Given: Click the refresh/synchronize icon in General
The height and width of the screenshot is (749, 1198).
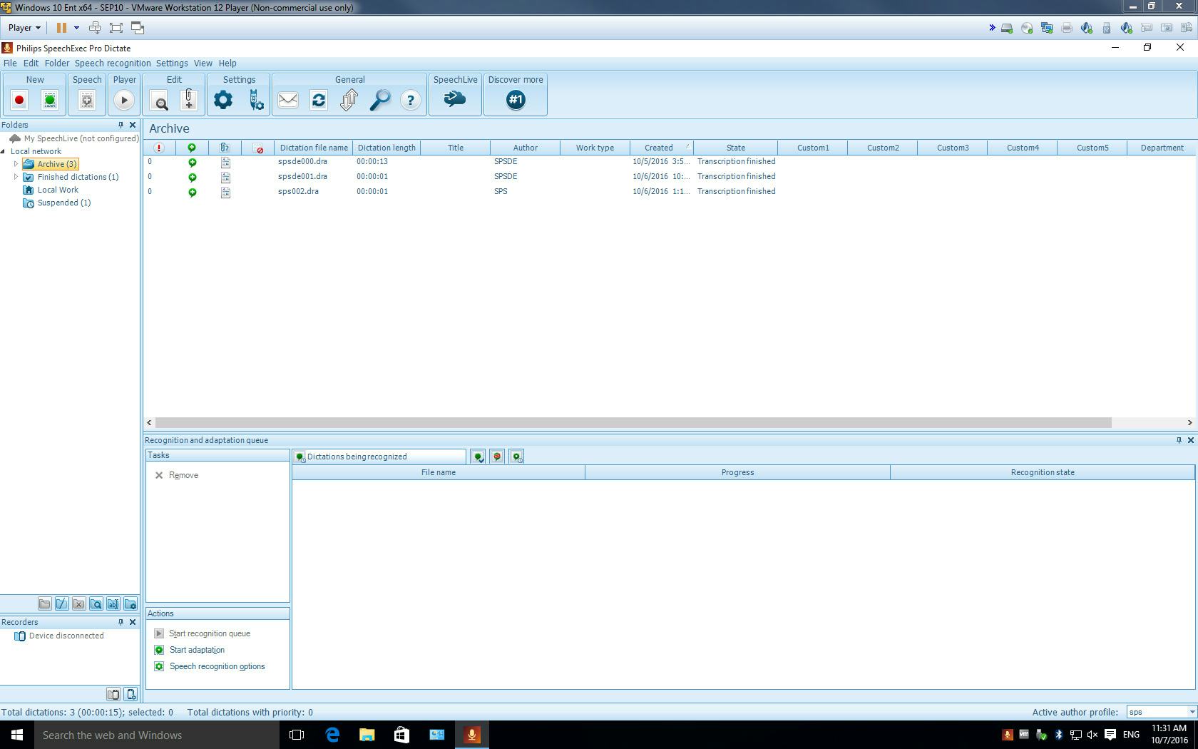Looking at the screenshot, I should click(x=318, y=100).
